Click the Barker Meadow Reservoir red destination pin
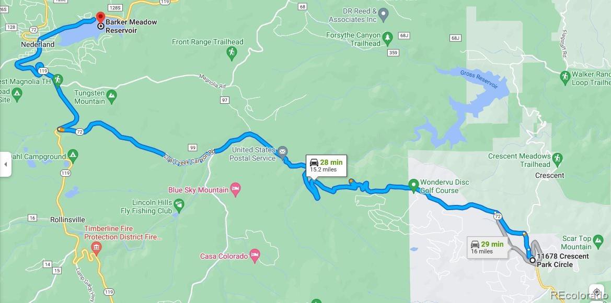The height and width of the screenshot is (303, 611). [100, 18]
